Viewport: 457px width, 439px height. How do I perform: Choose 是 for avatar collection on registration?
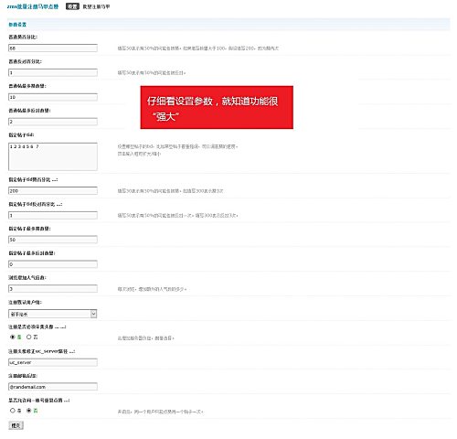pos(13,337)
